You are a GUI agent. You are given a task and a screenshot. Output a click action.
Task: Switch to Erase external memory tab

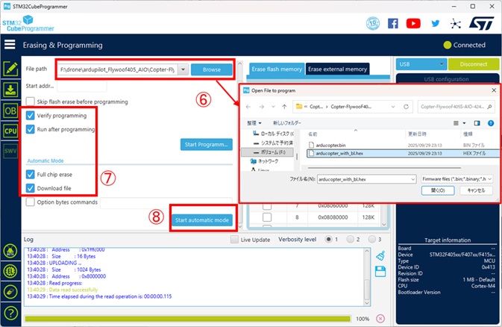pos(336,69)
